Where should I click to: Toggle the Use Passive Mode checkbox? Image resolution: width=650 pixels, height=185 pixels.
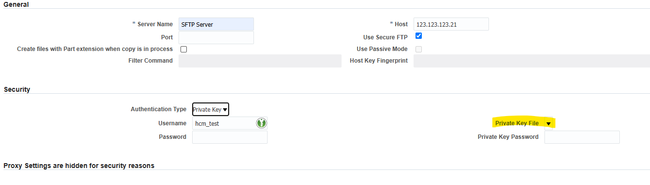point(418,49)
